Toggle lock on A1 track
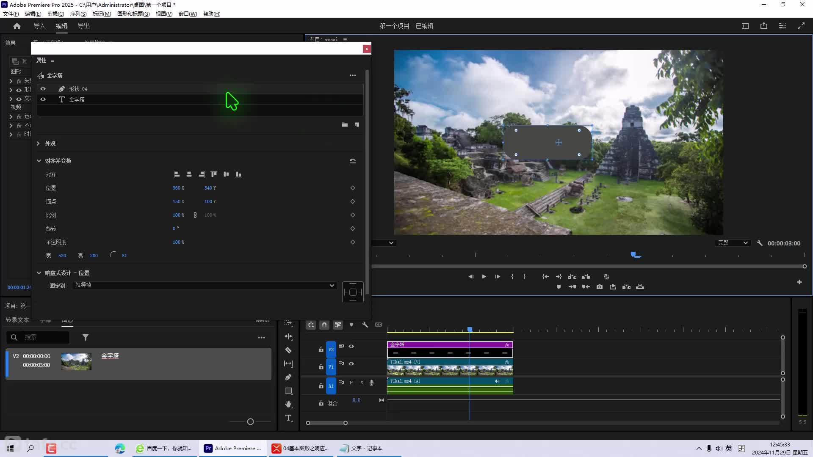813x457 pixels. (x=321, y=386)
